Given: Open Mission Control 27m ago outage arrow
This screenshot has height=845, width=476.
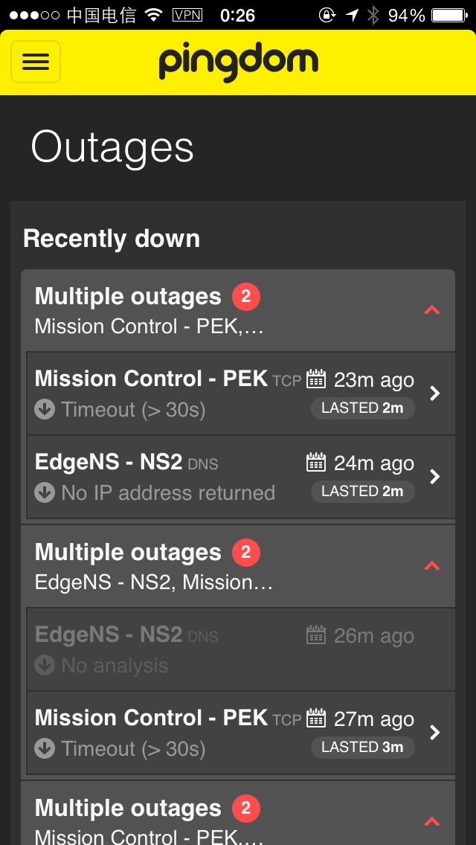Looking at the screenshot, I should pyautogui.click(x=436, y=733).
